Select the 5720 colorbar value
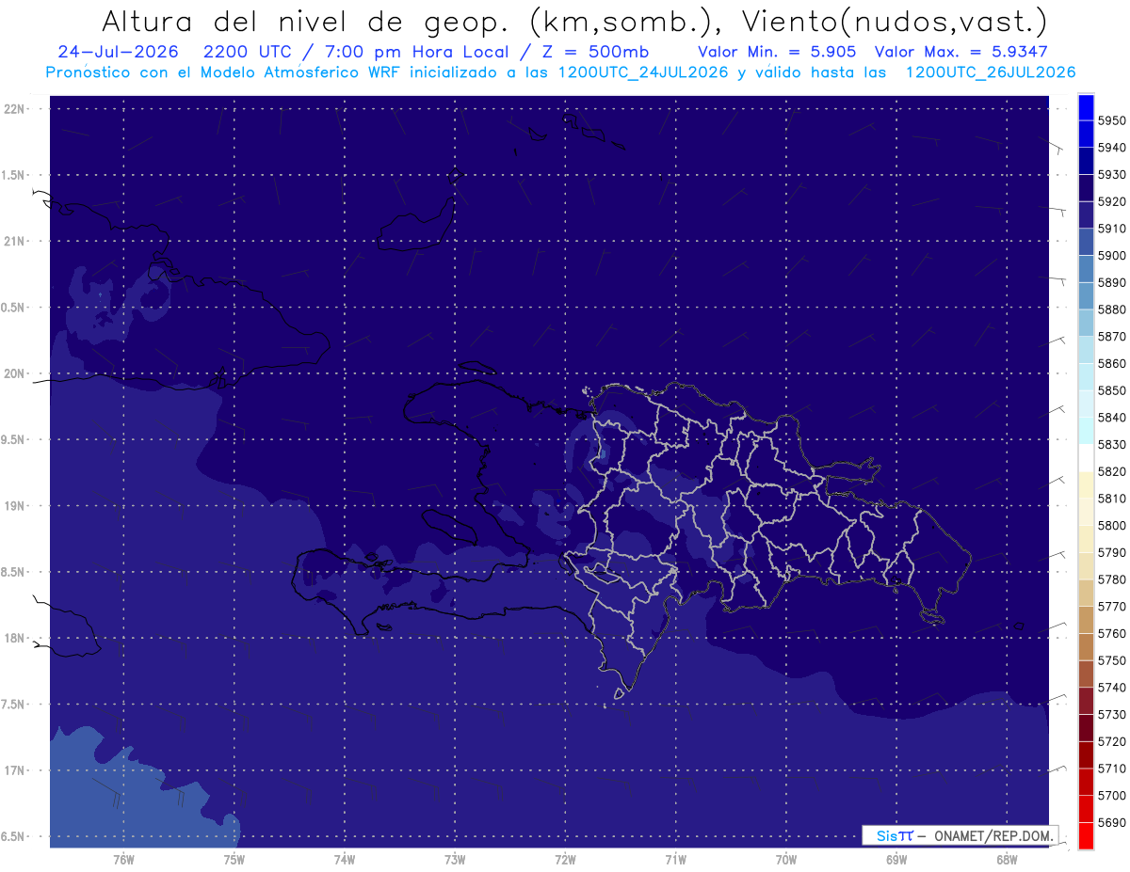 tap(1111, 741)
